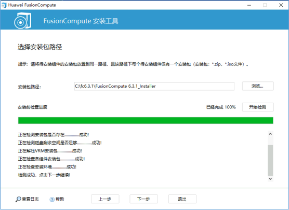Click the log area scrollbar thumb
This screenshot has width=289, height=210.
[270, 160]
